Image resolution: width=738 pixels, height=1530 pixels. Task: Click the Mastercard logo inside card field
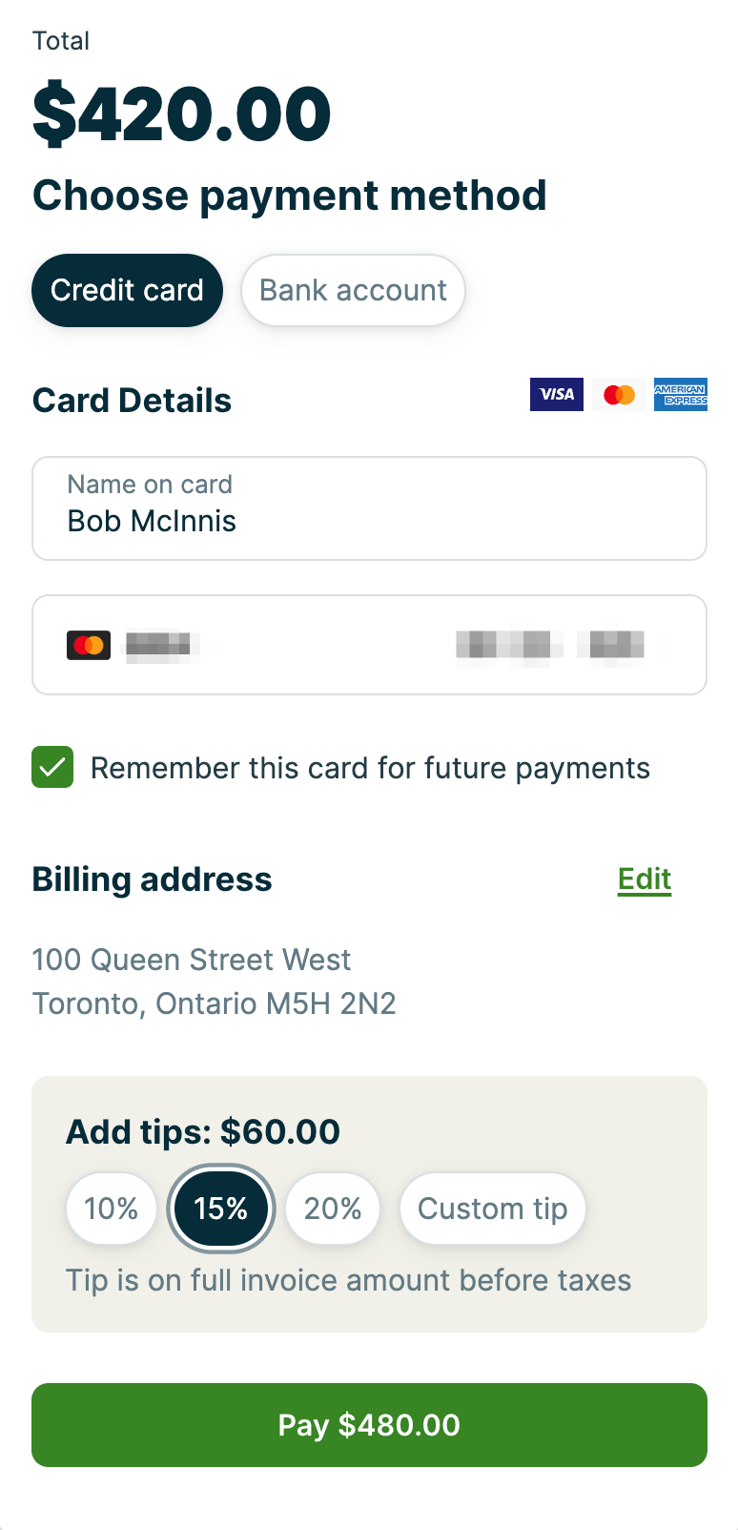click(88, 645)
